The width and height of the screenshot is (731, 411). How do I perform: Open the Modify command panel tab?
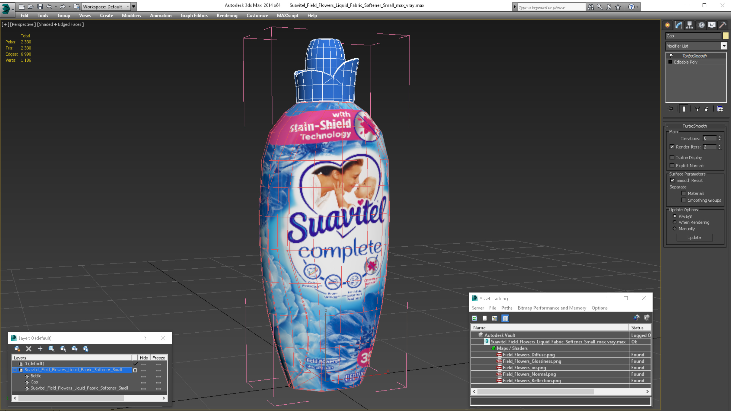678,25
